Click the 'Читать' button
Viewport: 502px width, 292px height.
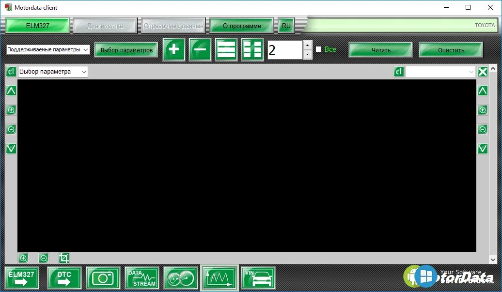pyautogui.click(x=381, y=50)
